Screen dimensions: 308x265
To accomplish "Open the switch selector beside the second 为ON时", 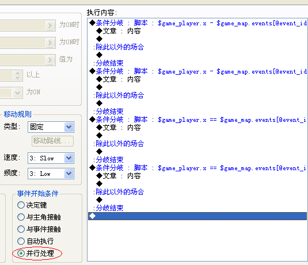I will click(50, 43).
